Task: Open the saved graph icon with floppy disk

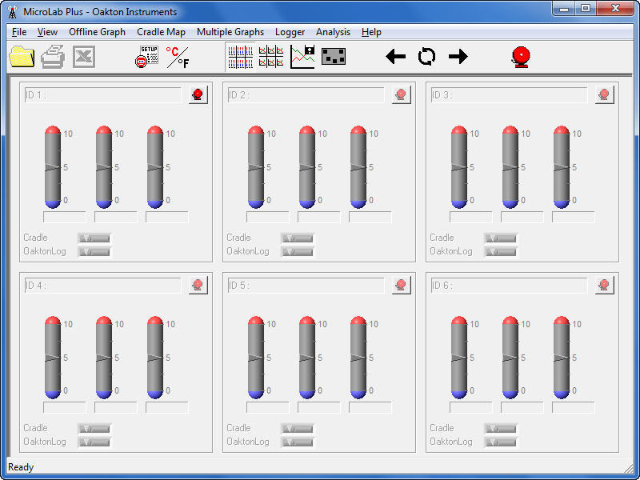Action: pyautogui.click(x=302, y=57)
